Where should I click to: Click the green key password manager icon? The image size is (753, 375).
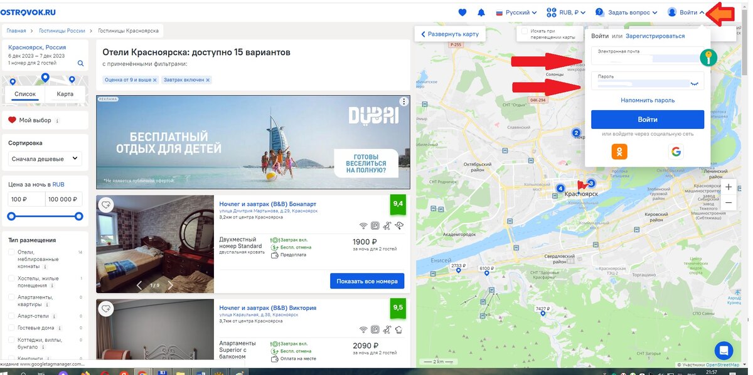708,59
